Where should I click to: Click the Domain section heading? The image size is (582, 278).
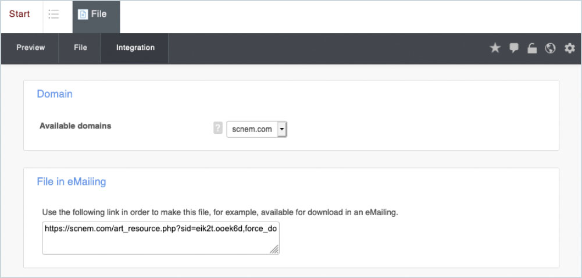coord(55,94)
